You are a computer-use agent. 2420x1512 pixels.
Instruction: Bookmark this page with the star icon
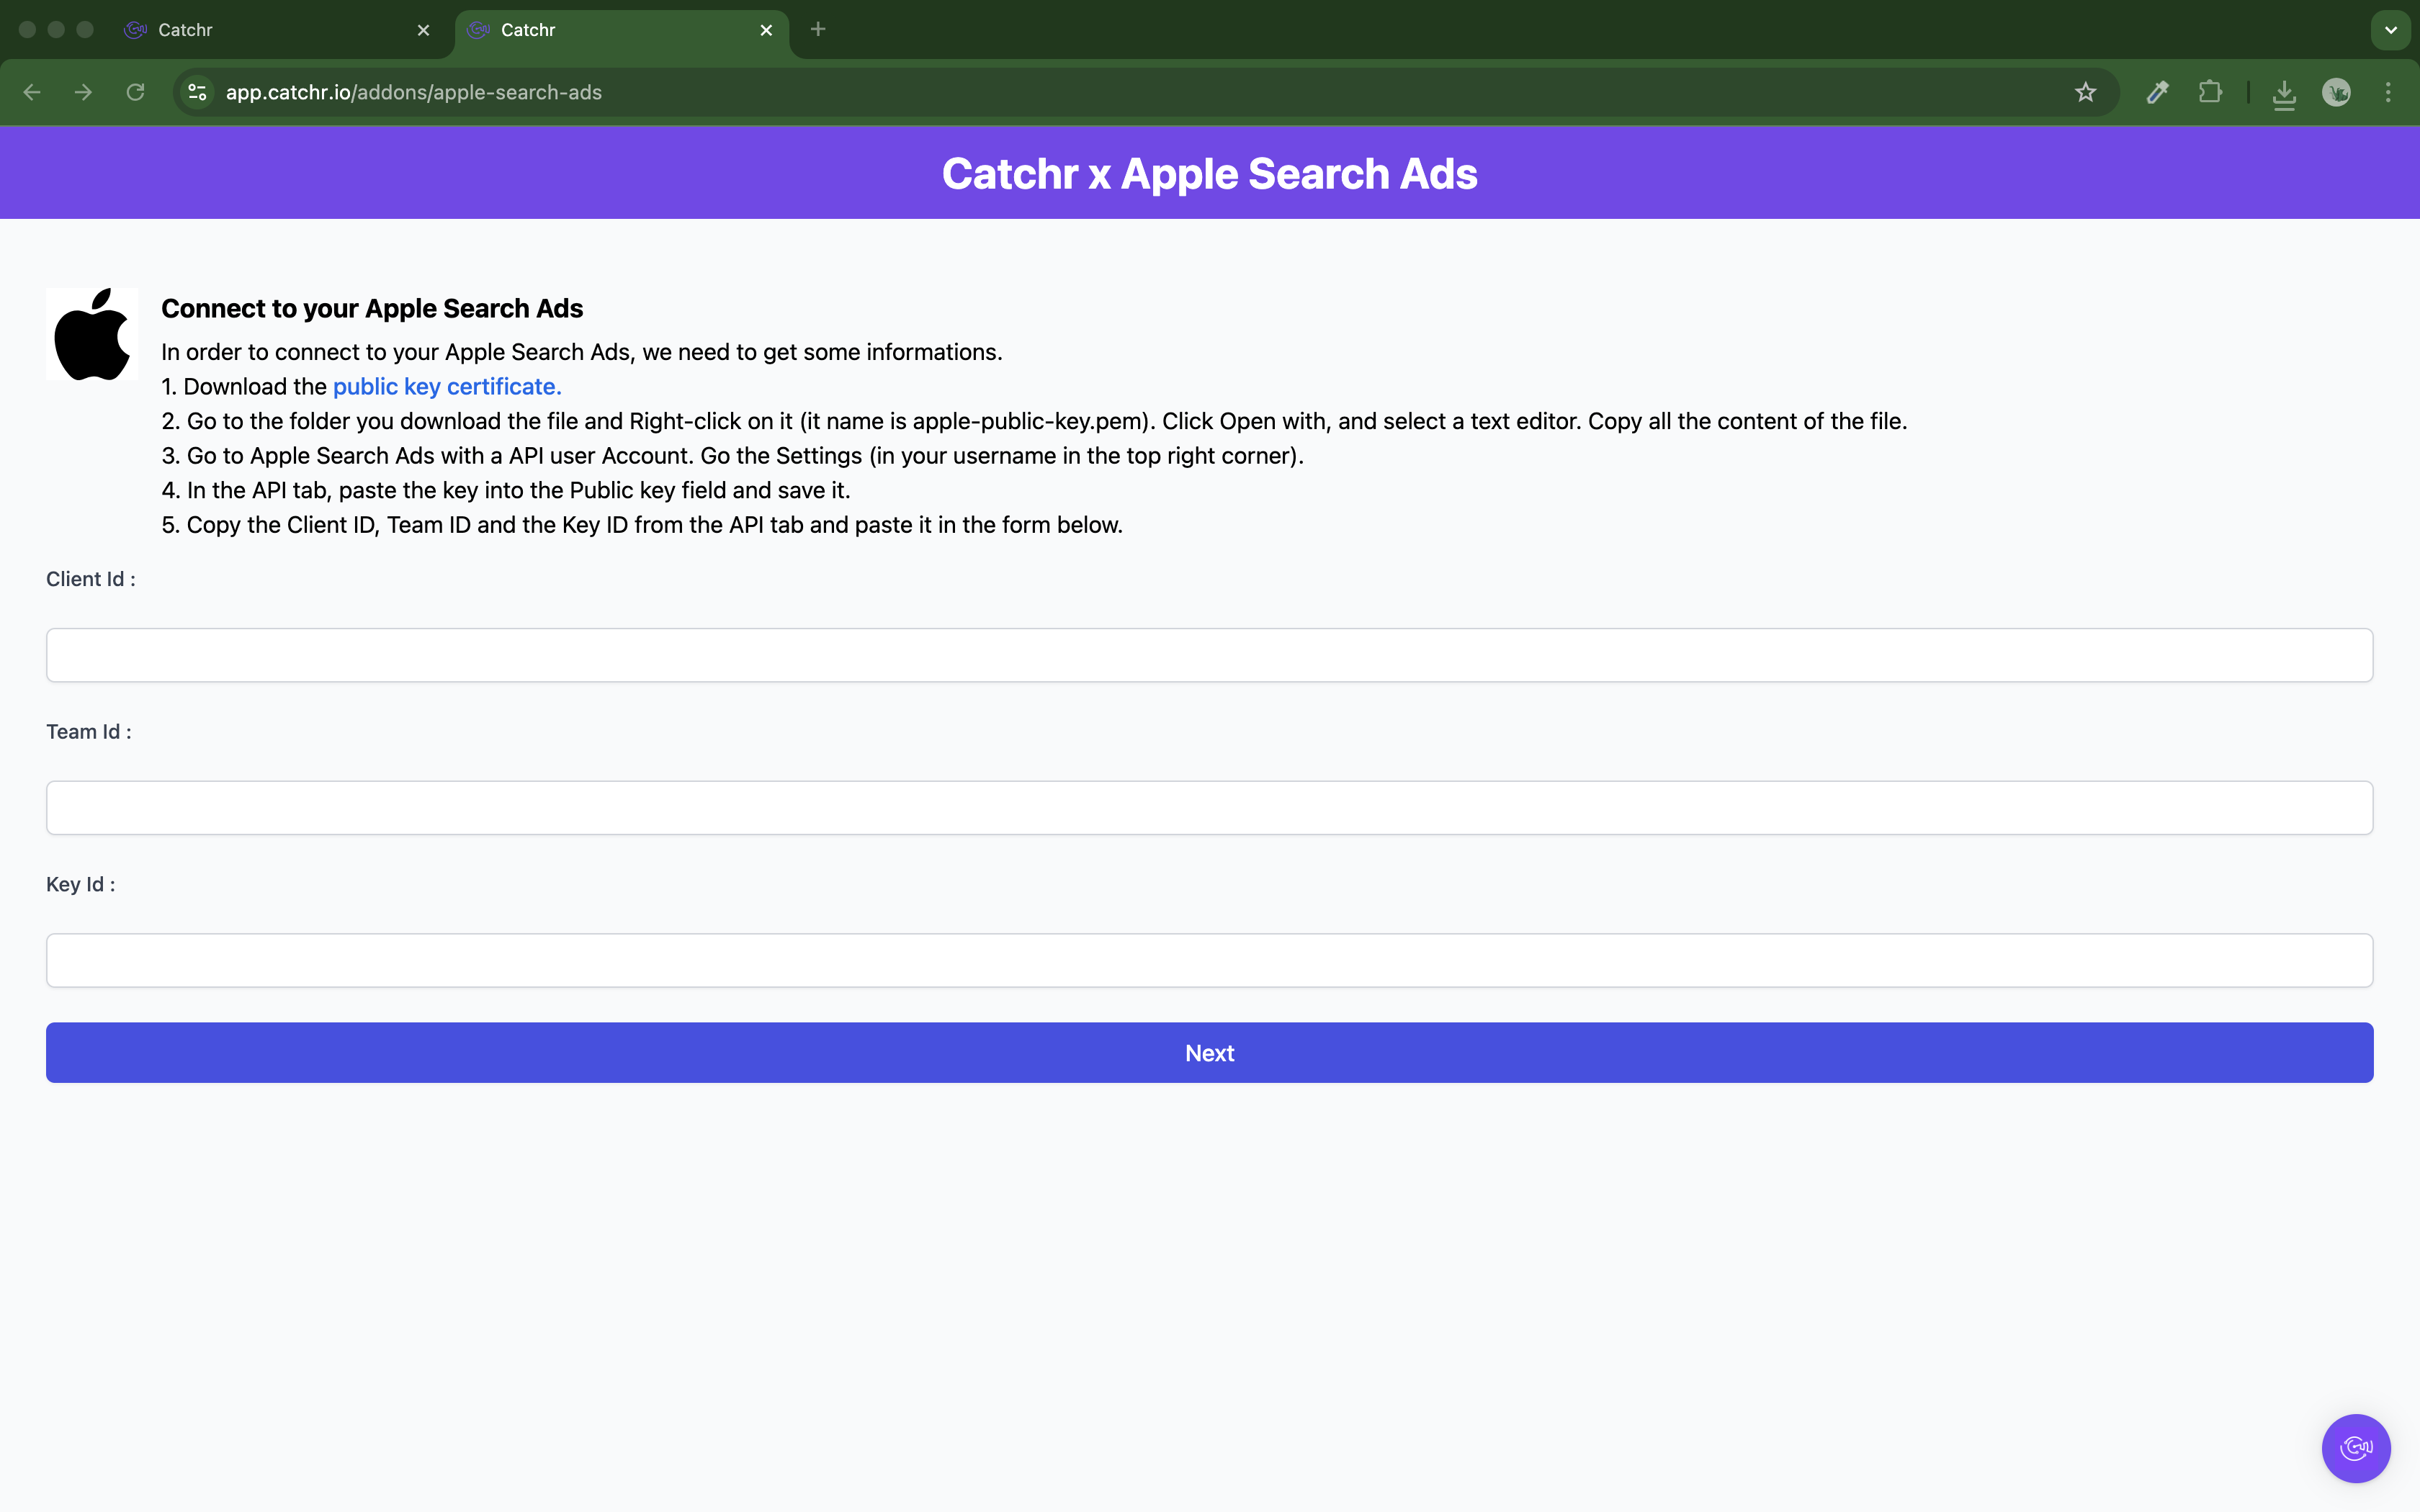[2085, 92]
